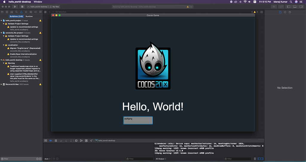
Task: Toggle the debug area panel visibility
Action: point(295,7)
